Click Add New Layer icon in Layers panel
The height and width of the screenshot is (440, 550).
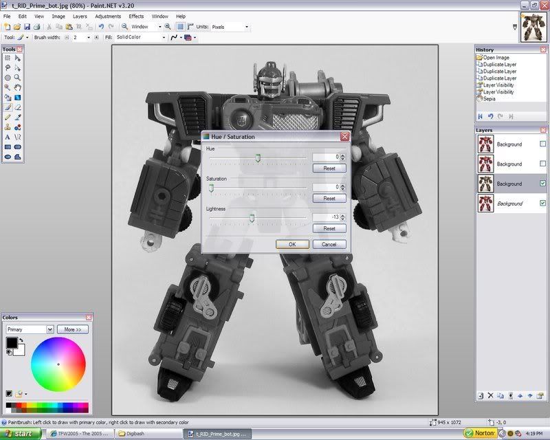(481, 396)
